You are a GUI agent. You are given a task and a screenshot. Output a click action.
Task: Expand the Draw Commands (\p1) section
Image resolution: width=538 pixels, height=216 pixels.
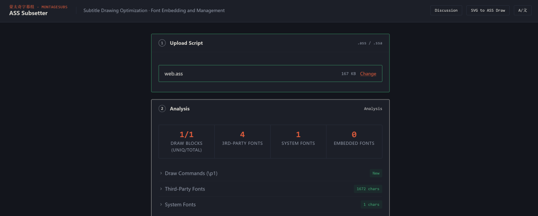(x=191, y=173)
